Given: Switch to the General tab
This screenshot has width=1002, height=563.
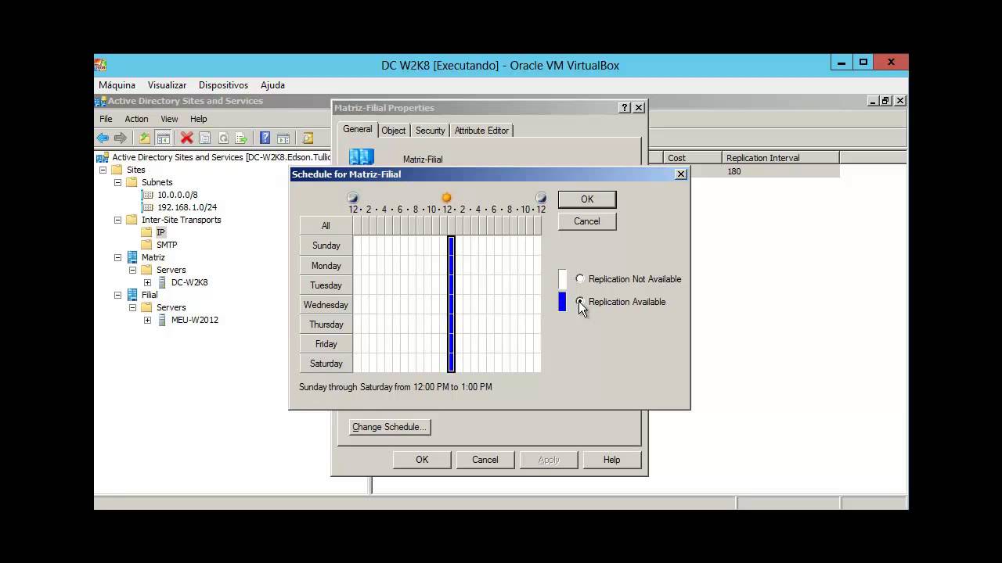Looking at the screenshot, I should click(358, 130).
